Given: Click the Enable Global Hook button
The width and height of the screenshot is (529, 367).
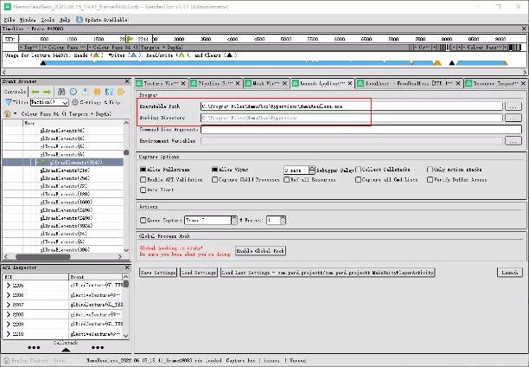Looking at the screenshot, I should [260, 251].
